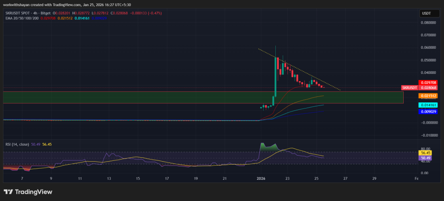Screen dimensions: 444x201
Task: Click the yellow 56.45 value in RSI legend
Action: [x=47, y=144]
